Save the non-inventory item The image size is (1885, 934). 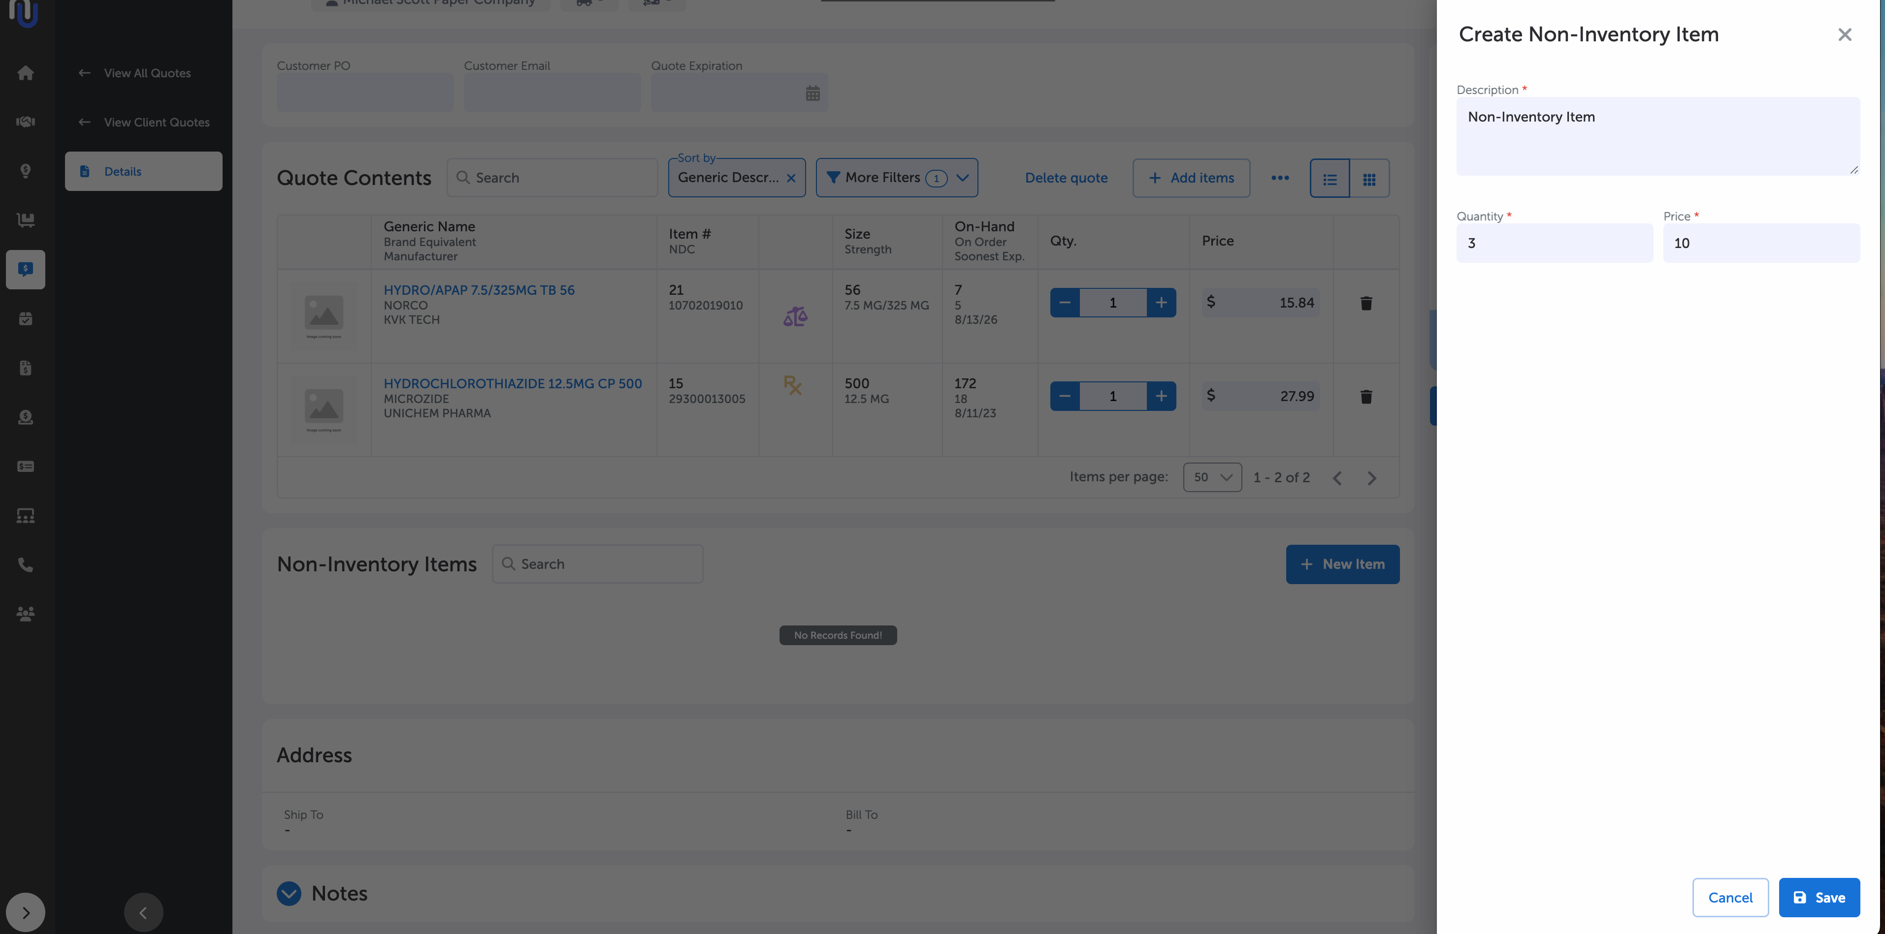pos(1819,898)
